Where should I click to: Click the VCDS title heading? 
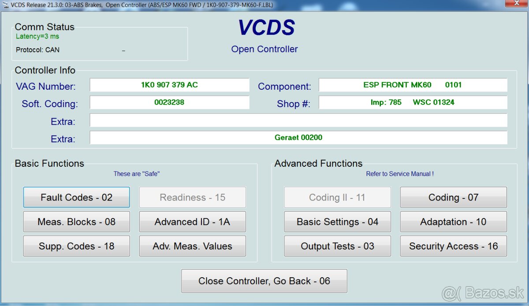click(x=266, y=28)
